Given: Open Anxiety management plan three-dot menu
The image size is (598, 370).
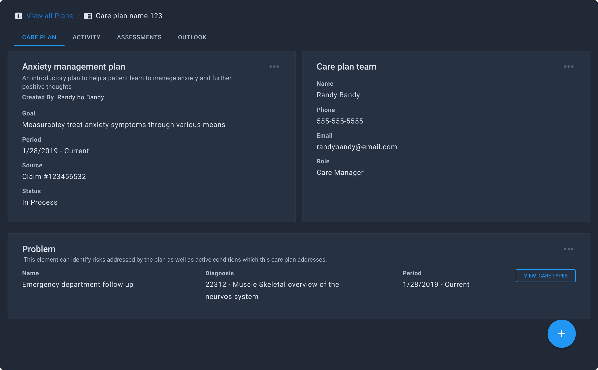Looking at the screenshot, I should [x=274, y=67].
